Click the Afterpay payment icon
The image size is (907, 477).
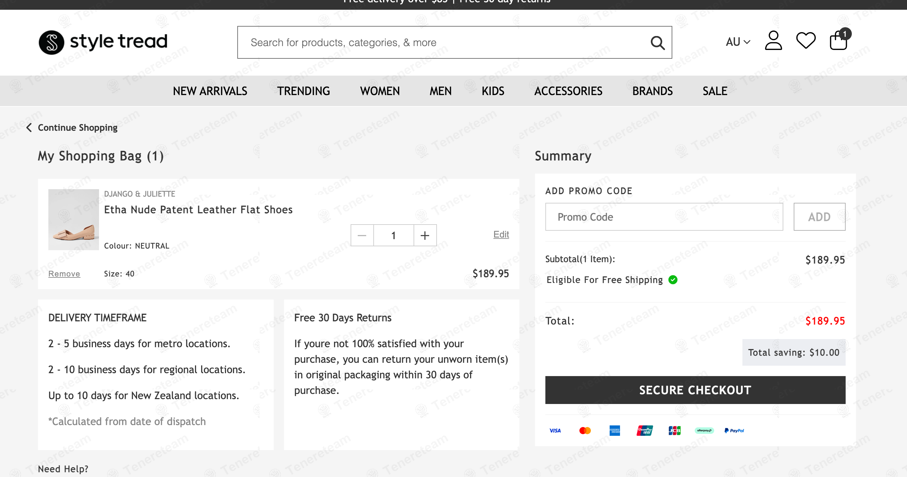704,430
